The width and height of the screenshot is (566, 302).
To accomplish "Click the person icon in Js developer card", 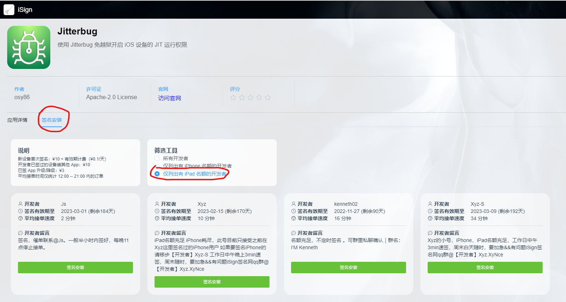I will (x=20, y=204).
